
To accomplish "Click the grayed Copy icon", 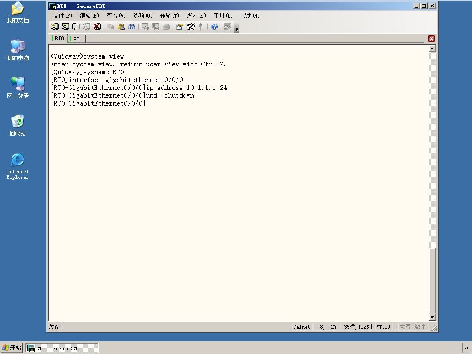I will pos(111,27).
